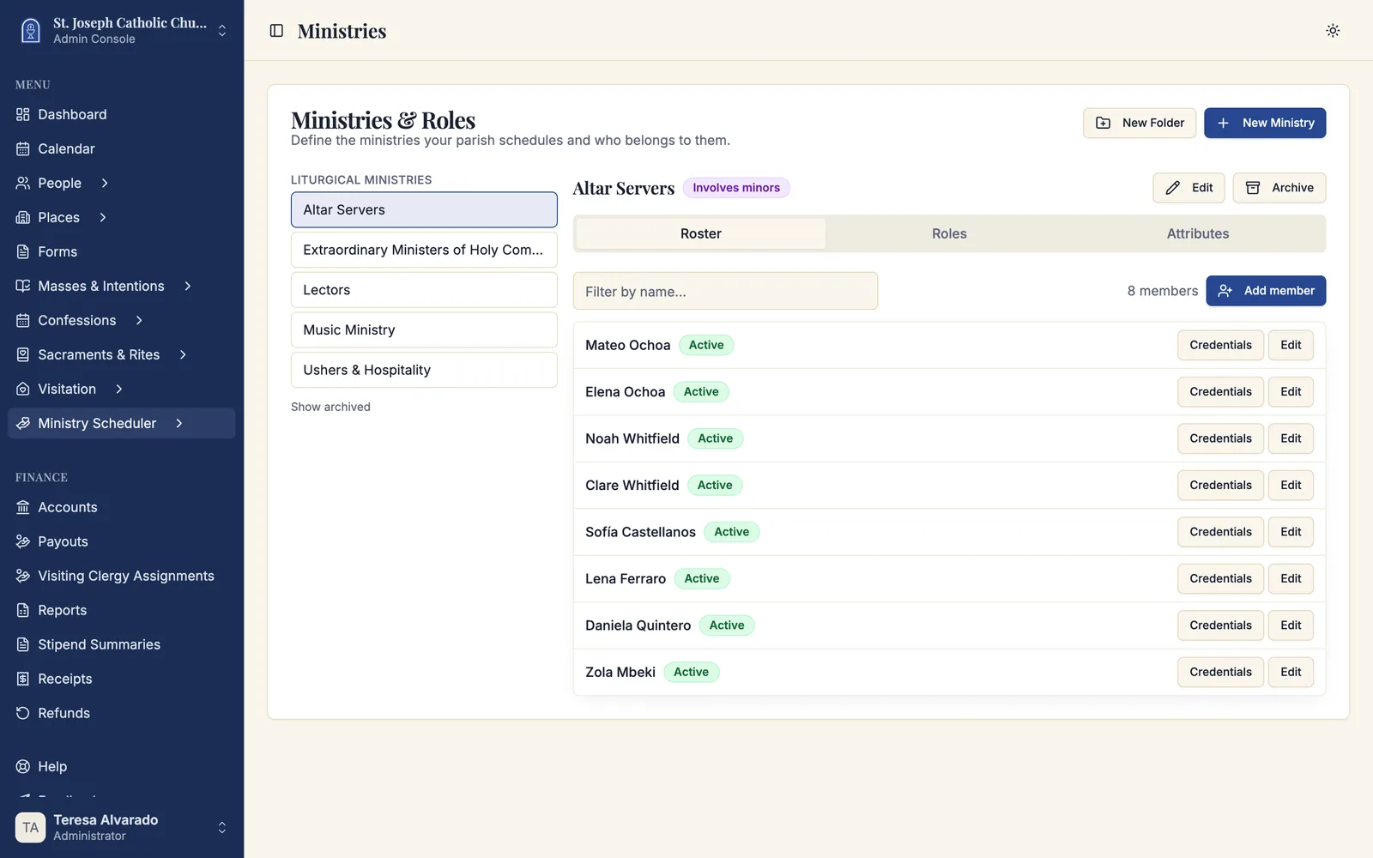Expand the Masses & Intentions chevron
1373x858 pixels.
pos(188,287)
